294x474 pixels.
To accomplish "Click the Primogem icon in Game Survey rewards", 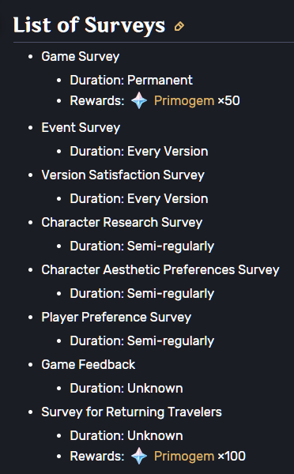I will click(x=139, y=100).
